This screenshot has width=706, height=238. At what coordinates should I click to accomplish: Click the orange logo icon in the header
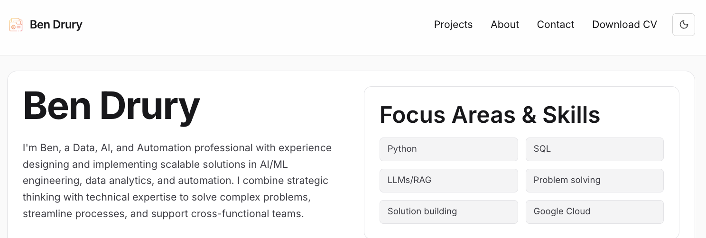(16, 25)
